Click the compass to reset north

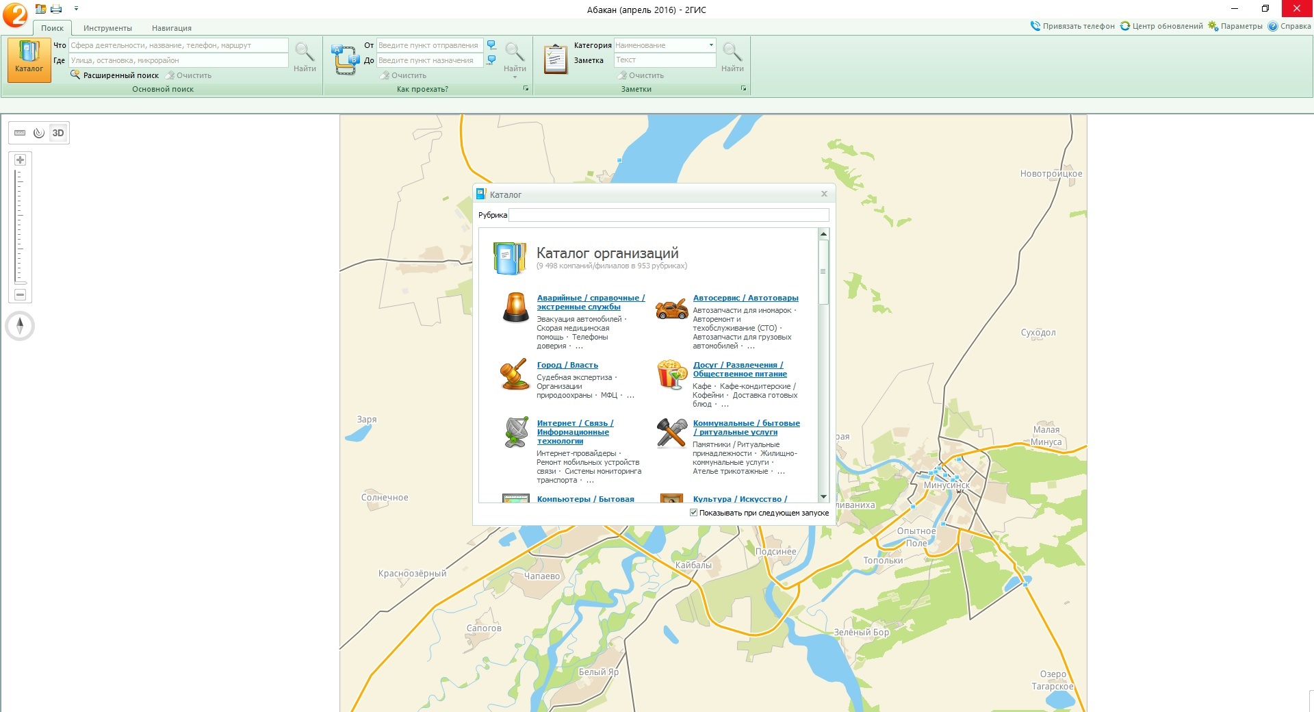click(x=20, y=326)
